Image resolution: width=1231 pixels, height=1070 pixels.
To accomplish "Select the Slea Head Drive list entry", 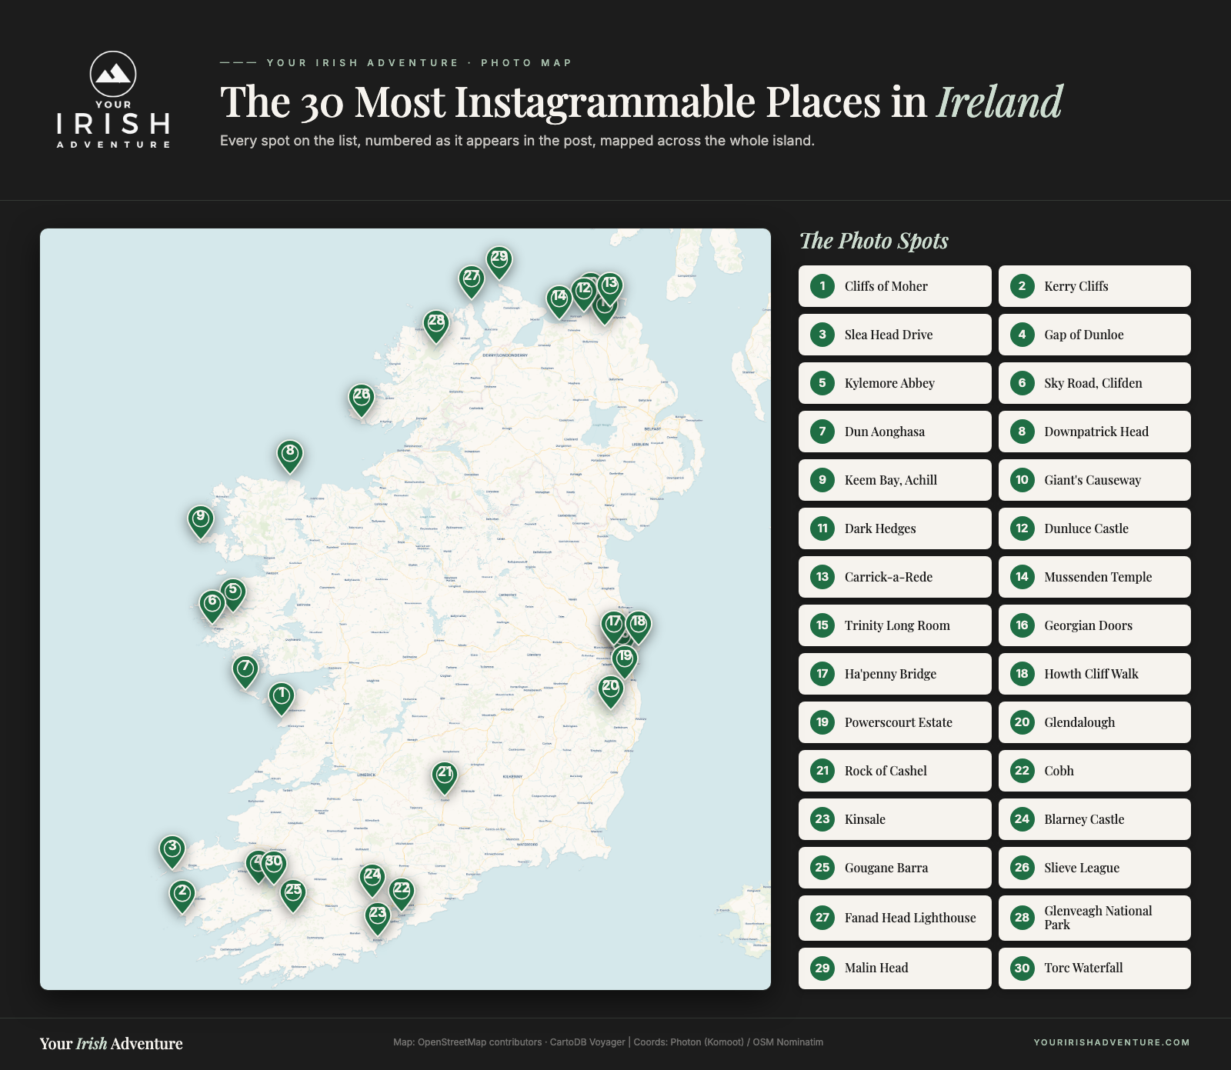I will click(x=895, y=335).
